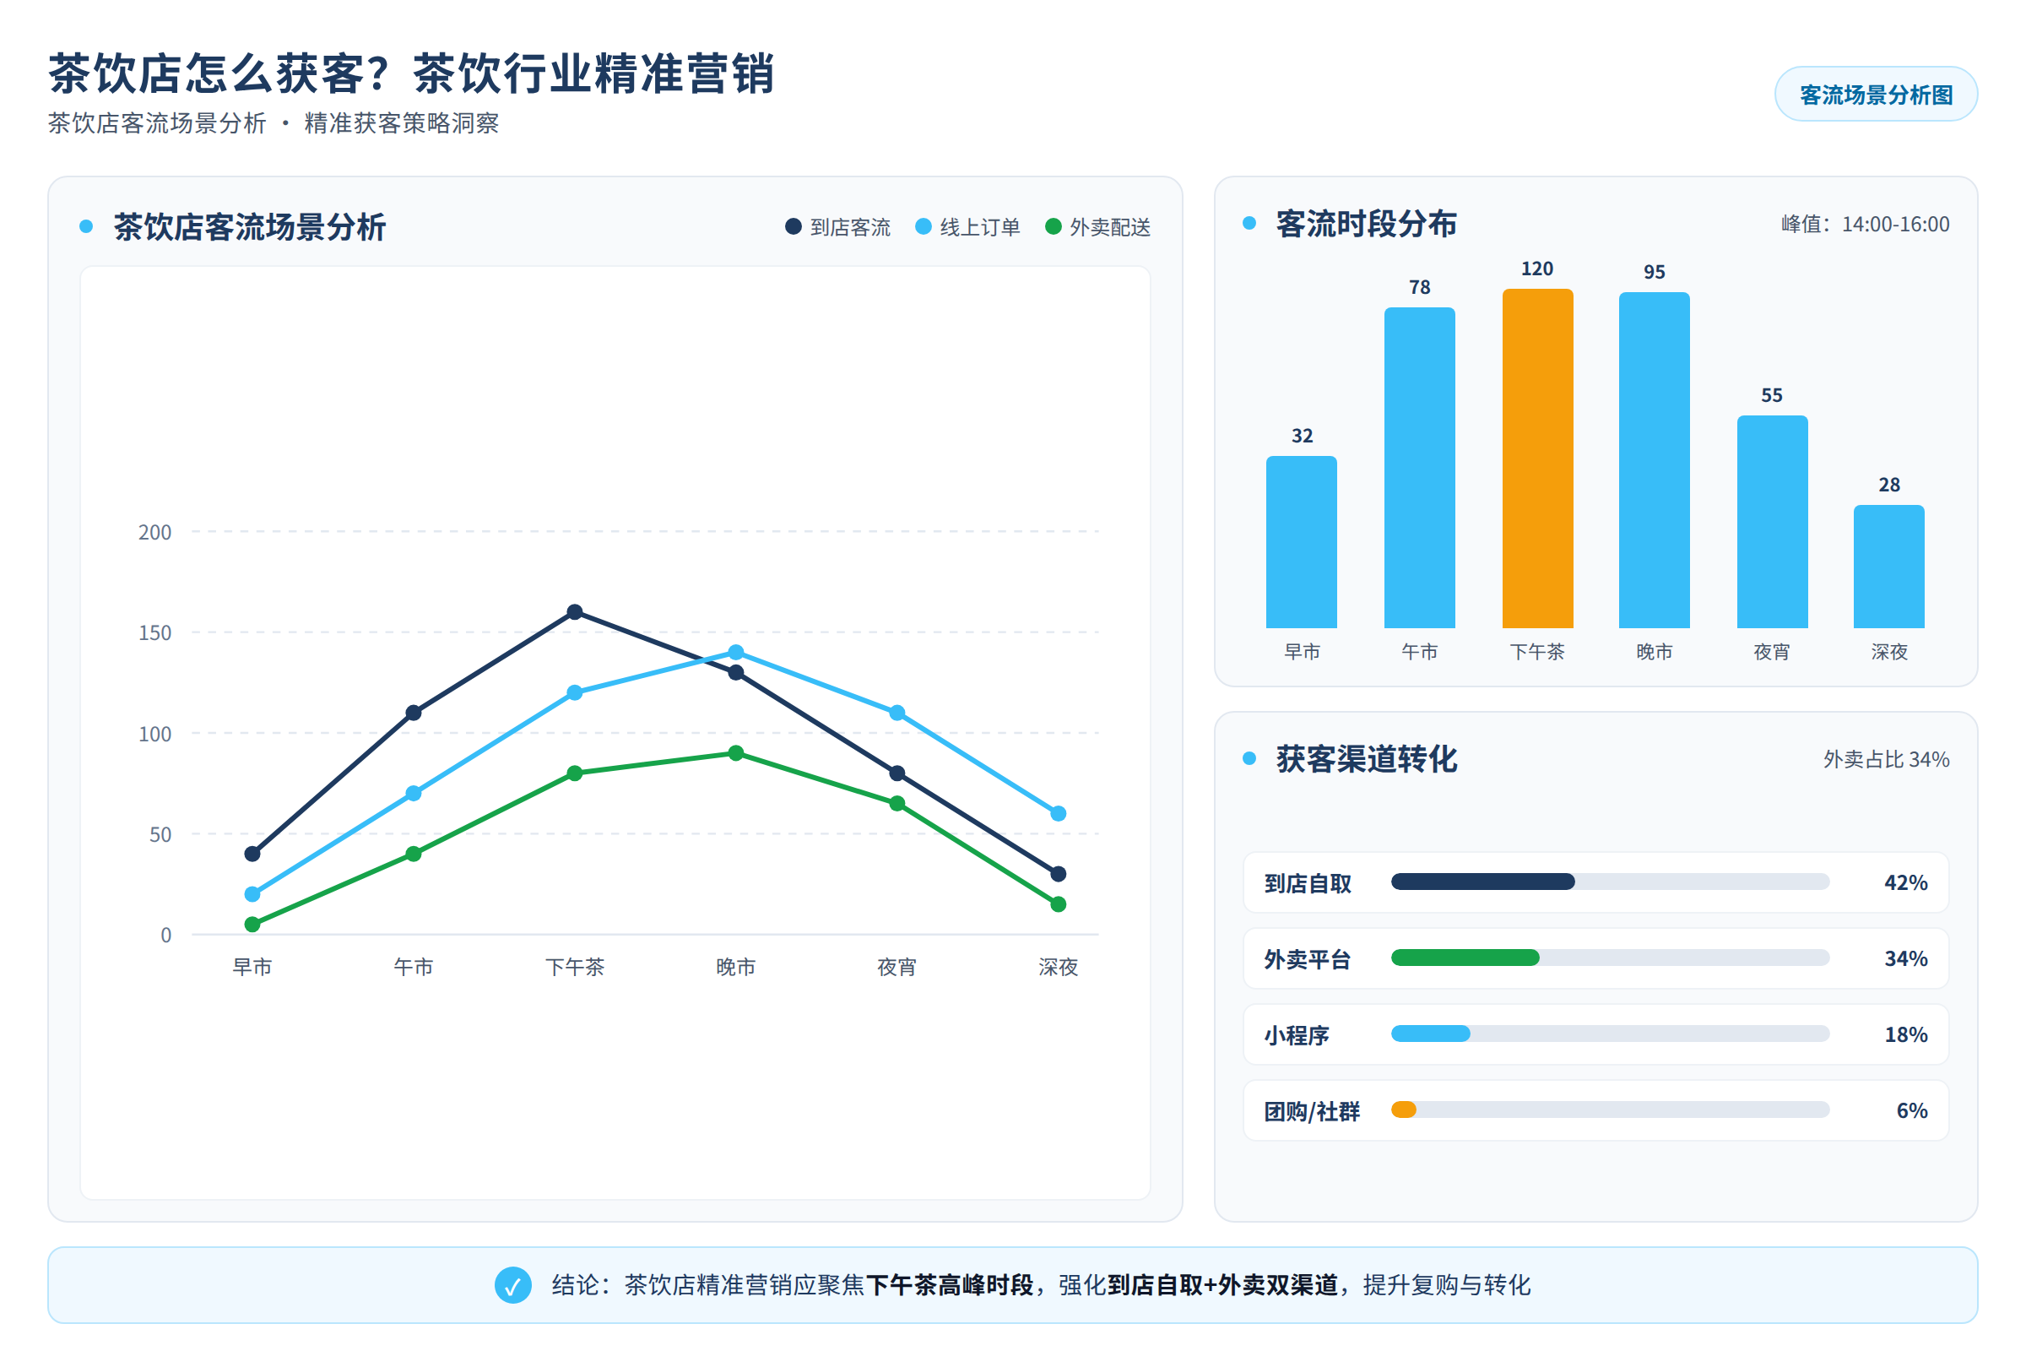Select the 晚市 bar with value 95

coord(1654,460)
